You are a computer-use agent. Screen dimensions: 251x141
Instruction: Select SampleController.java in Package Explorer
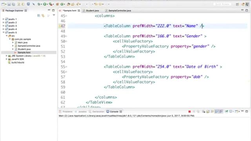pos(29,46)
